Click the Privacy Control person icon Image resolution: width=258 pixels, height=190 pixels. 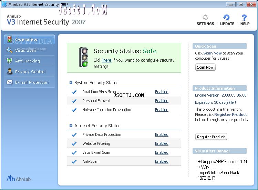pos(10,71)
